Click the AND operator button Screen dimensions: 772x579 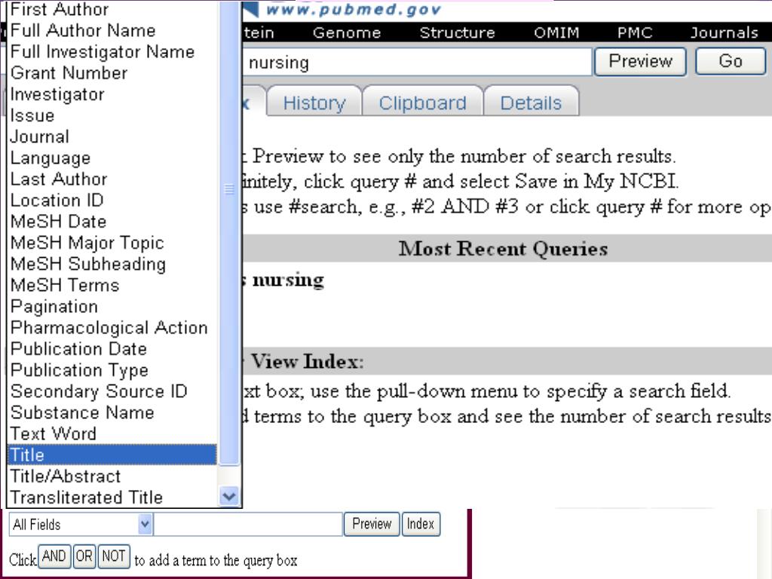pos(54,556)
